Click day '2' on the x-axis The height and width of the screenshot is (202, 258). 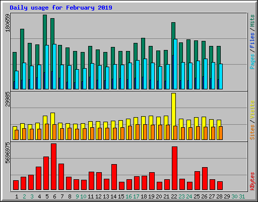[24, 196]
